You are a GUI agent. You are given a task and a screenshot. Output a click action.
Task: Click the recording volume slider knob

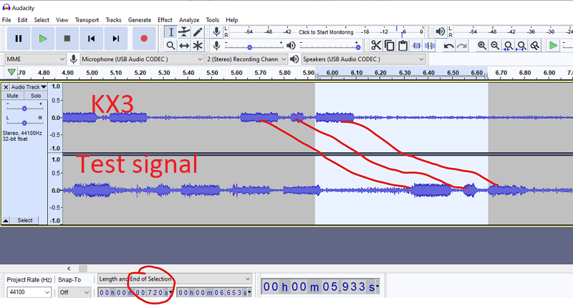point(249,47)
